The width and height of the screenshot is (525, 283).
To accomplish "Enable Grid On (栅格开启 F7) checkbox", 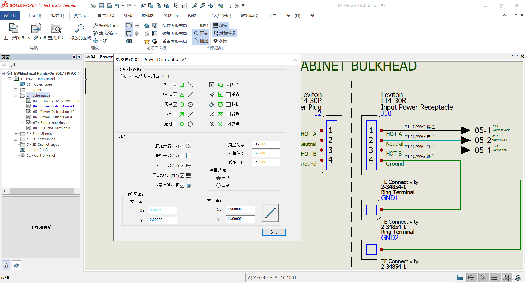I will coord(182,156).
